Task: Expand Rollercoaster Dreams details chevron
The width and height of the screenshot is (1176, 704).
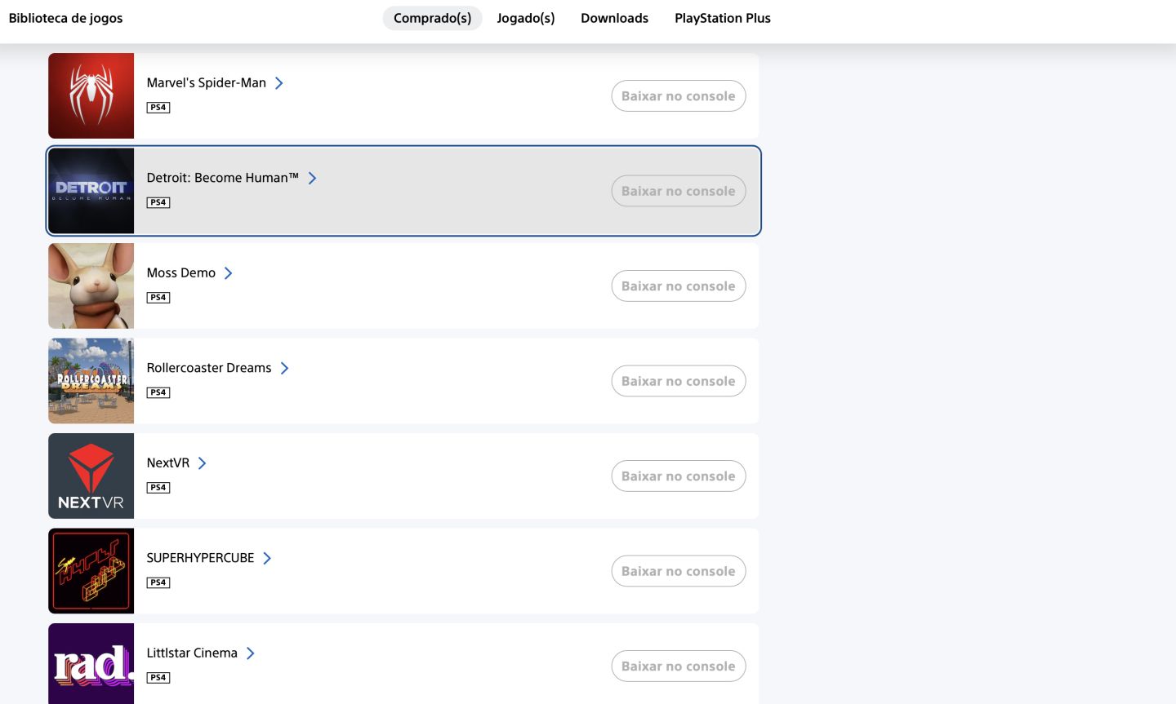Action: pyautogui.click(x=284, y=368)
